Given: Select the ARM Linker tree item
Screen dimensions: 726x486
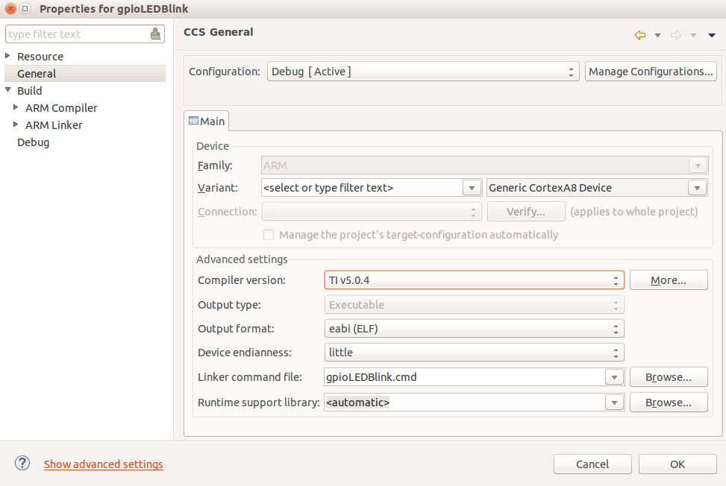Looking at the screenshot, I should (x=54, y=124).
